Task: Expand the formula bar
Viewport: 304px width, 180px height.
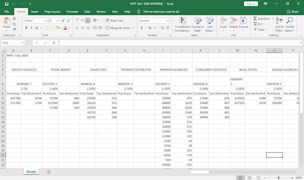Action: (x=300, y=42)
